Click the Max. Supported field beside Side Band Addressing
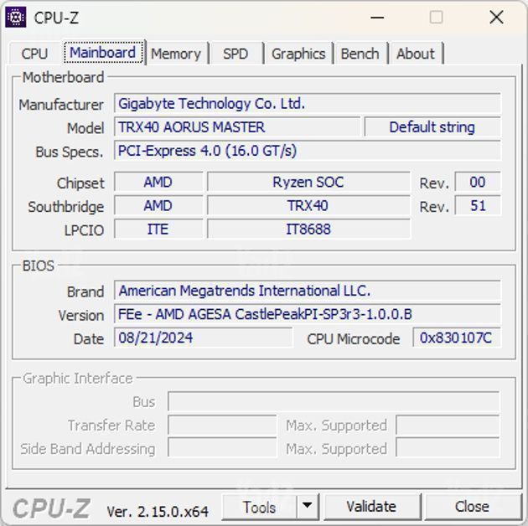 coord(448,448)
